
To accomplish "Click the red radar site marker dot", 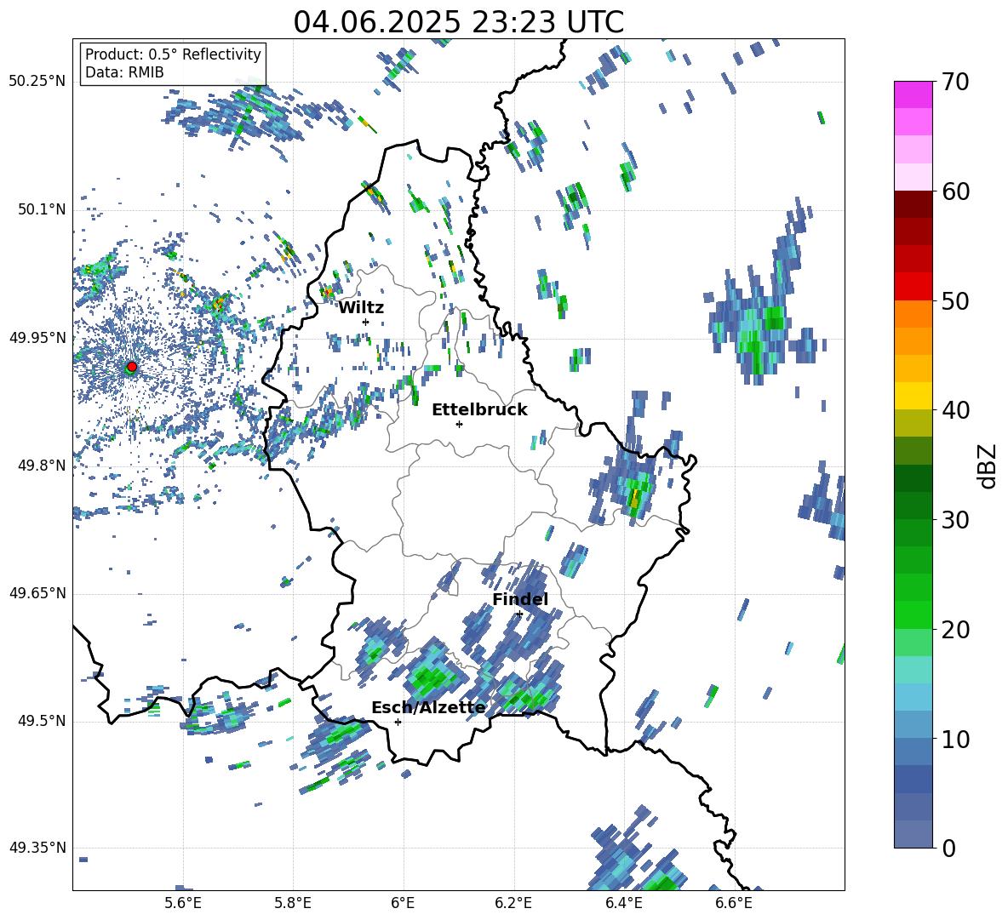I will [132, 367].
